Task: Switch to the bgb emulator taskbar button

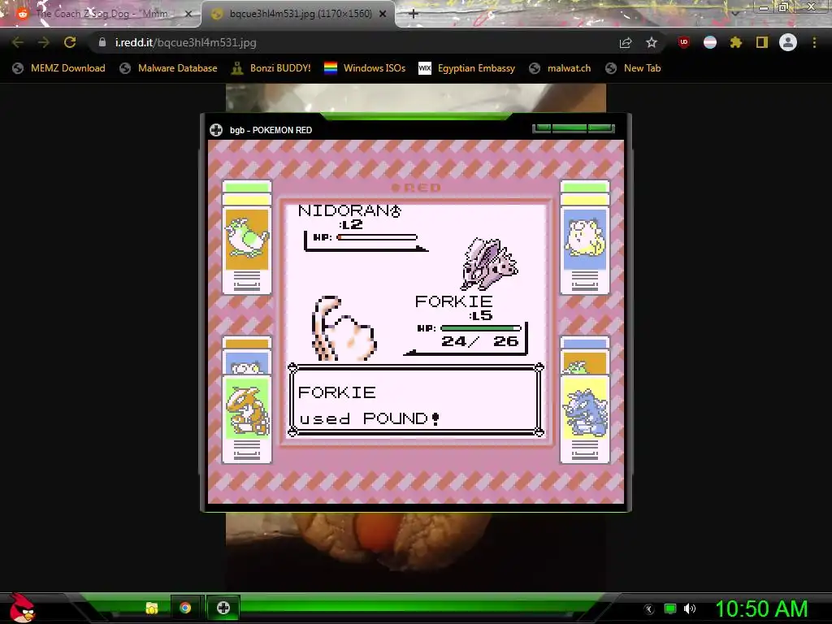Action: [223, 608]
